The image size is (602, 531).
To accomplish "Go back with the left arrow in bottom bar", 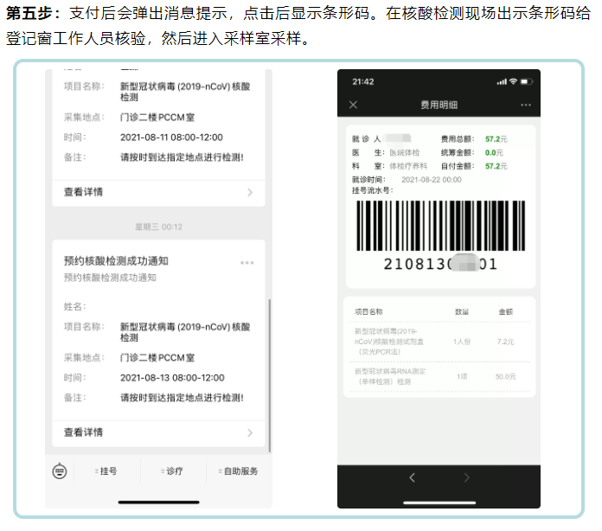I will click(413, 477).
